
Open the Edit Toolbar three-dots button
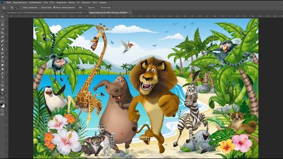click(x=2, y=98)
